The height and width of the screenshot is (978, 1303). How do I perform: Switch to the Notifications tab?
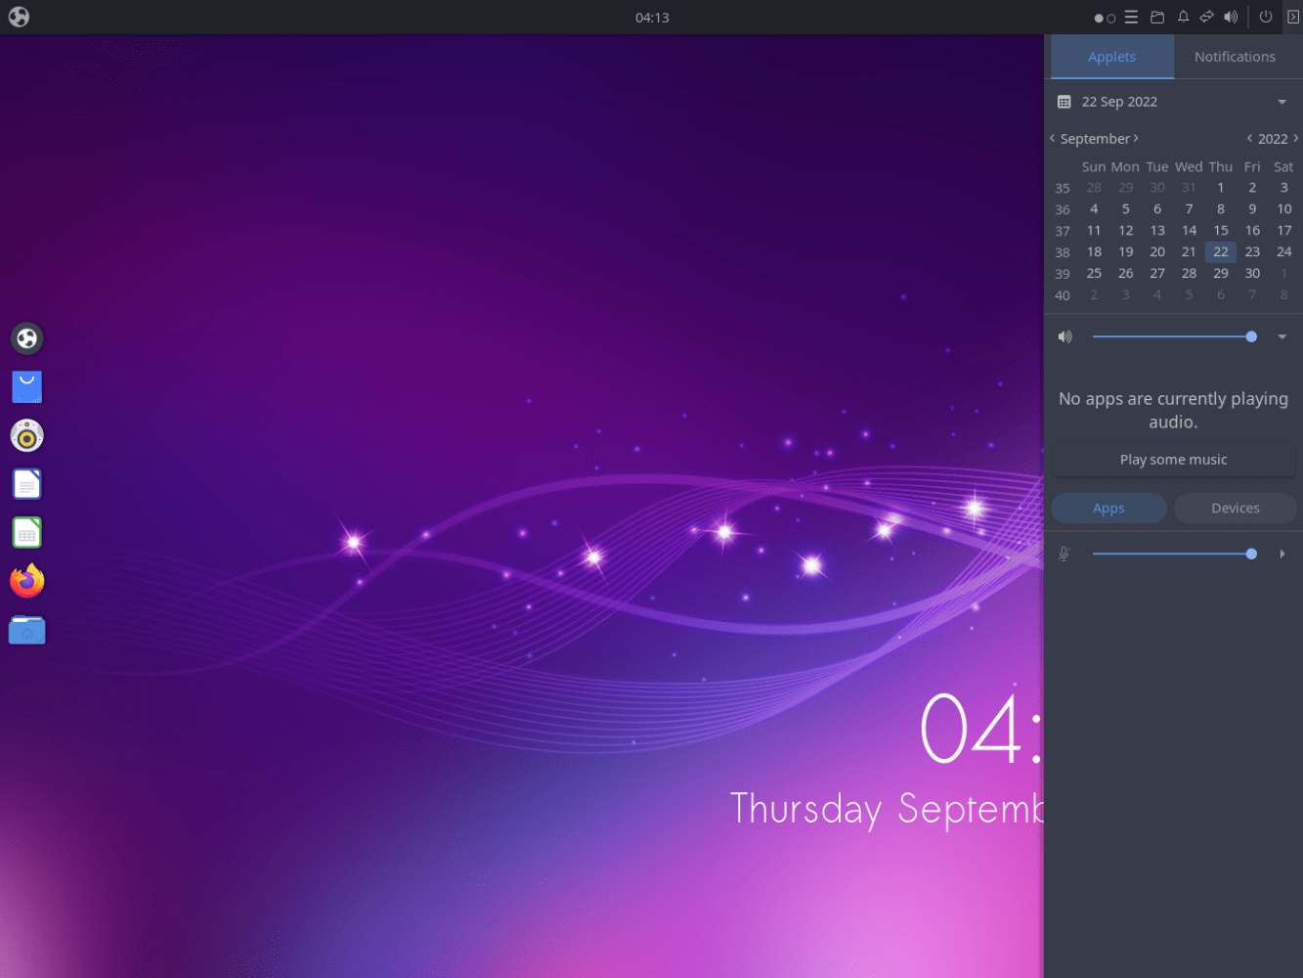(x=1235, y=57)
